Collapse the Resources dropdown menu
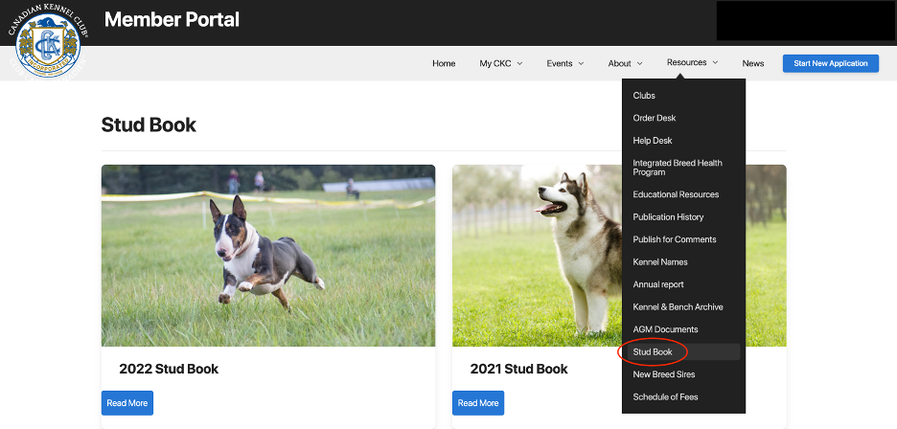Viewport: 897px width, 429px height. [x=692, y=62]
